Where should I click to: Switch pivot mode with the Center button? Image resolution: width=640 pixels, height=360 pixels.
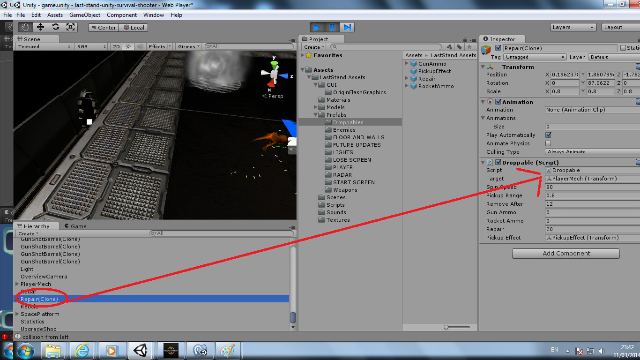point(103,27)
